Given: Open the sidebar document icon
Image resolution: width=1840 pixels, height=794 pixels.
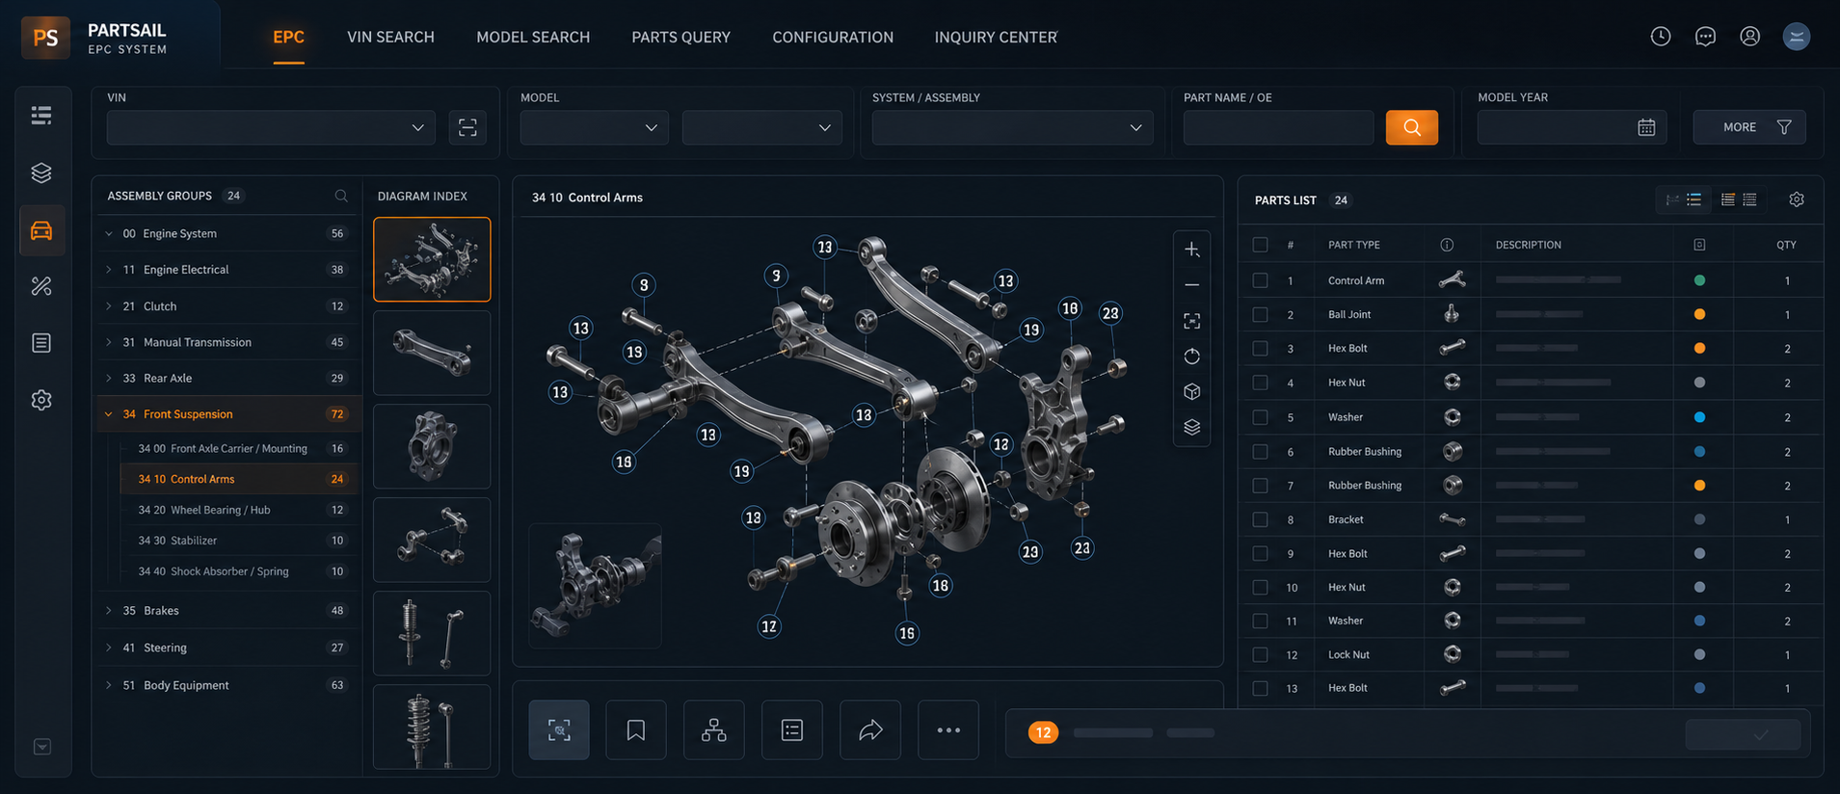Looking at the screenshot, I should coord(41,343).
